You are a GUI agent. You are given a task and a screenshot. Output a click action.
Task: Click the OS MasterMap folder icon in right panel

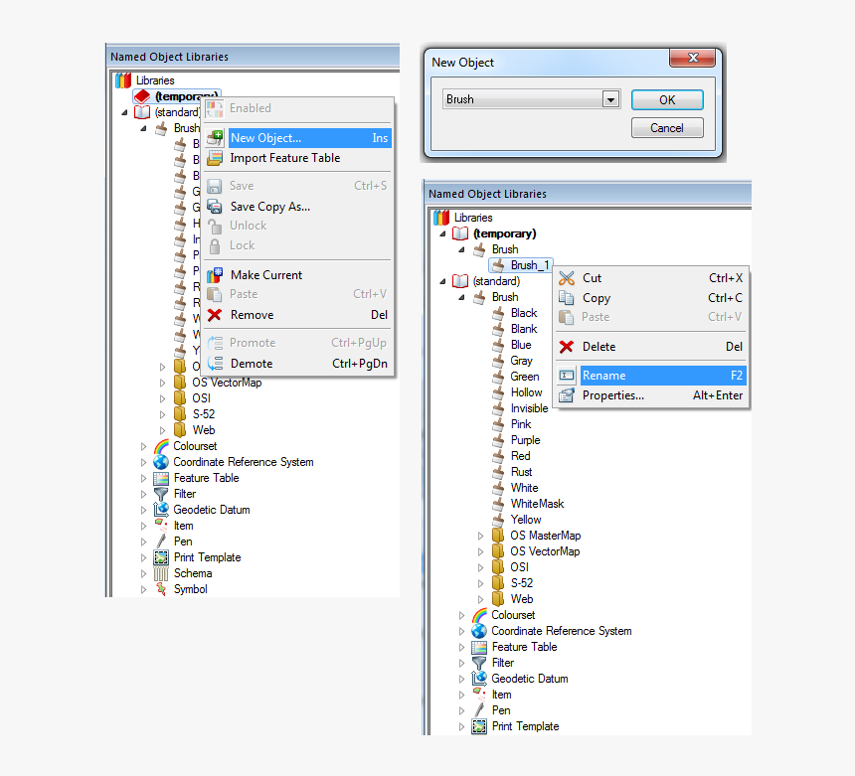coord(498,536)
